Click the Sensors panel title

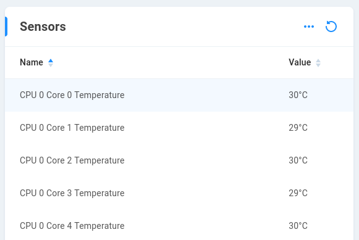tap(43, 27)
